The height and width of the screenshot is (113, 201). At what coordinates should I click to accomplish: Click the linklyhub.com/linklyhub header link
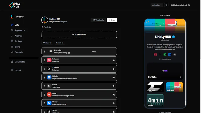179,5
